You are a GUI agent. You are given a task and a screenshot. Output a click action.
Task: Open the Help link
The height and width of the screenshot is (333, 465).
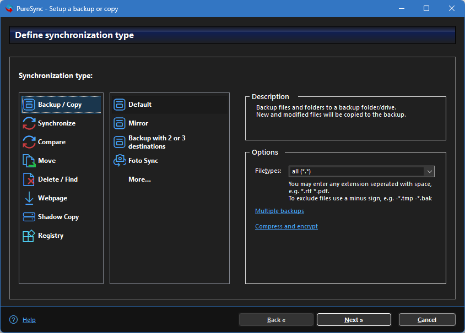pyautogui.click(x=29, y=320)
